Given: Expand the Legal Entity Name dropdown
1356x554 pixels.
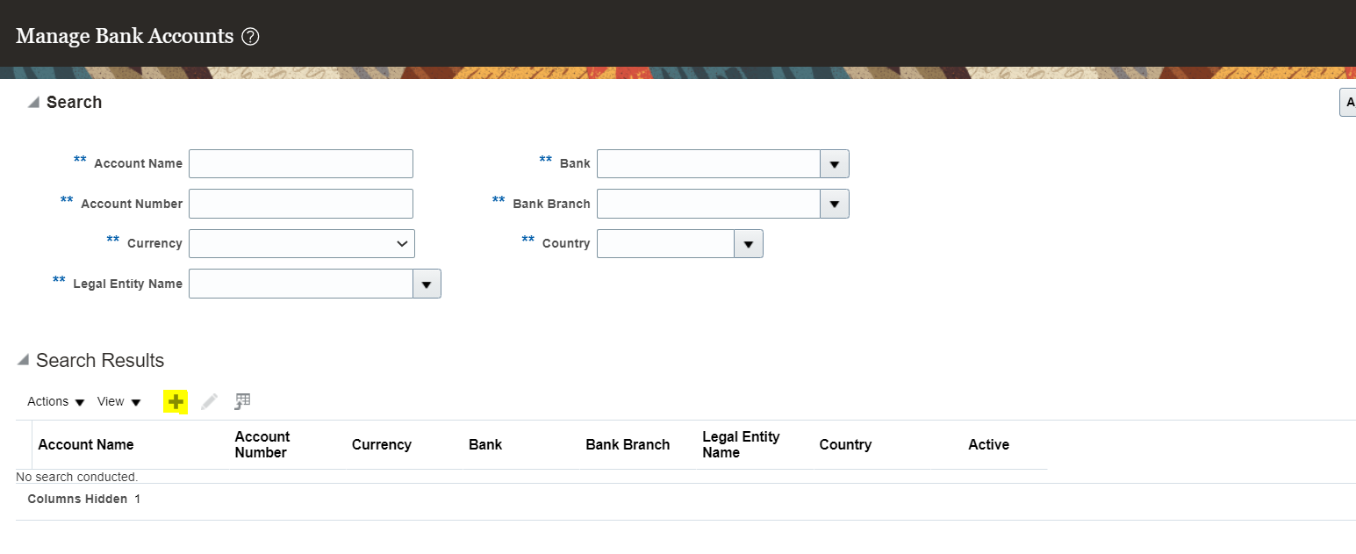Looking at the screenshot, I should coord(427,284).
